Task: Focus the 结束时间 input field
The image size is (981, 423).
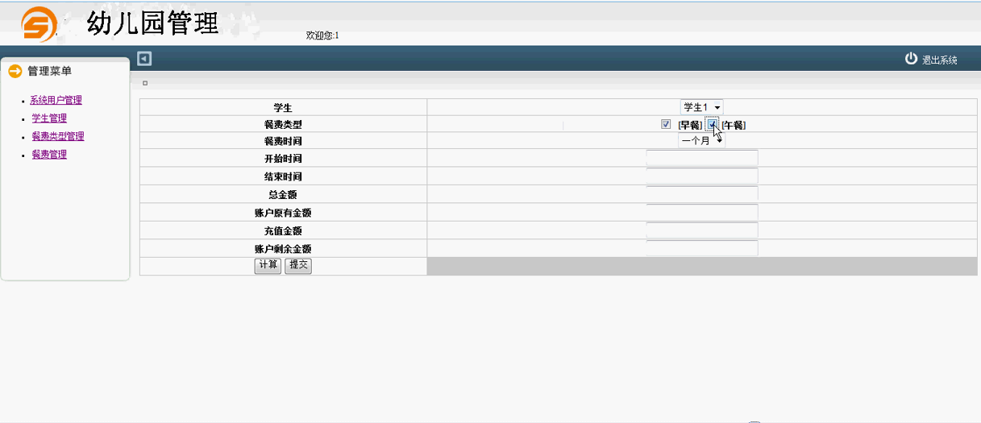Action: coord(702,176)
